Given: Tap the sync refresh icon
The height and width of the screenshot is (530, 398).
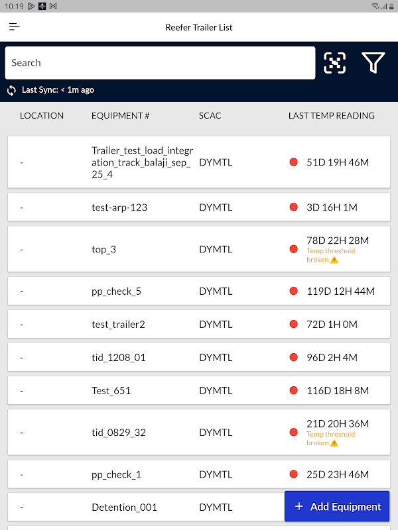Looking at the screenshot, I should pos(11,90).
